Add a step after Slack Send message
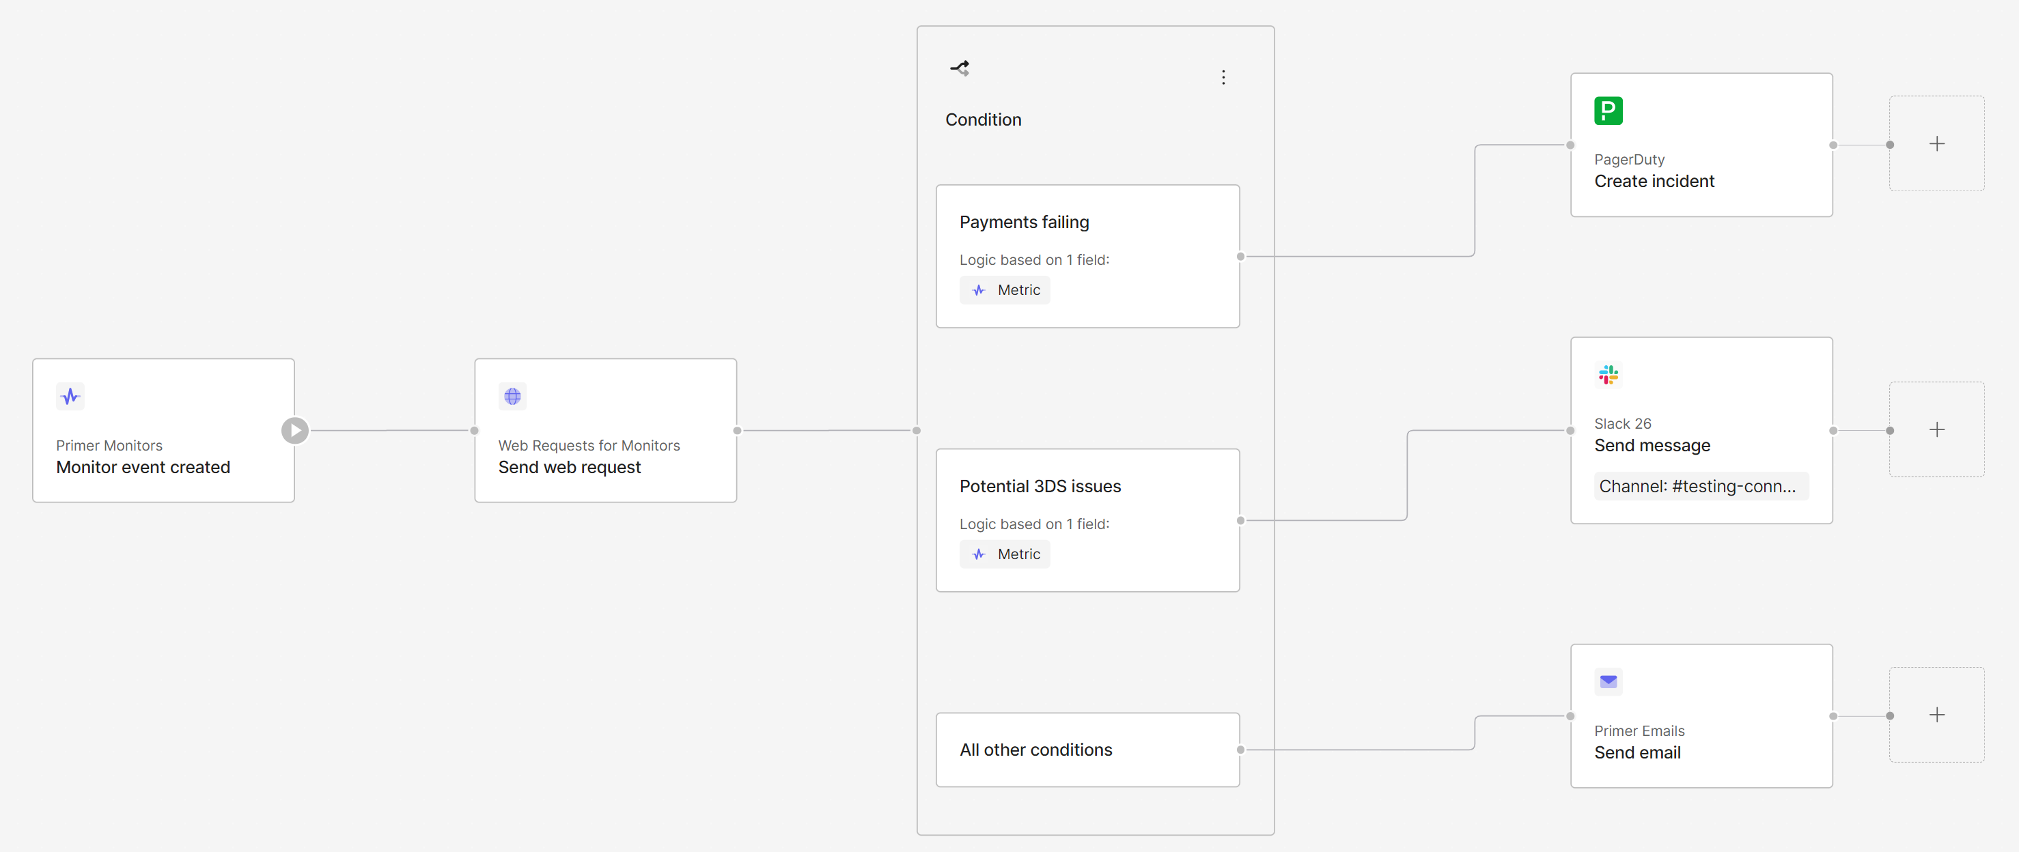Viewport: 2019px width, 852px height. (1937, 430)
